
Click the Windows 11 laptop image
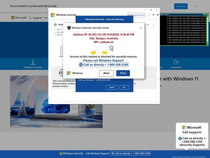56,102
